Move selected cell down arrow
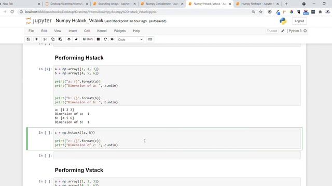This screenshot has height=186, width=332. pos(76,39)
